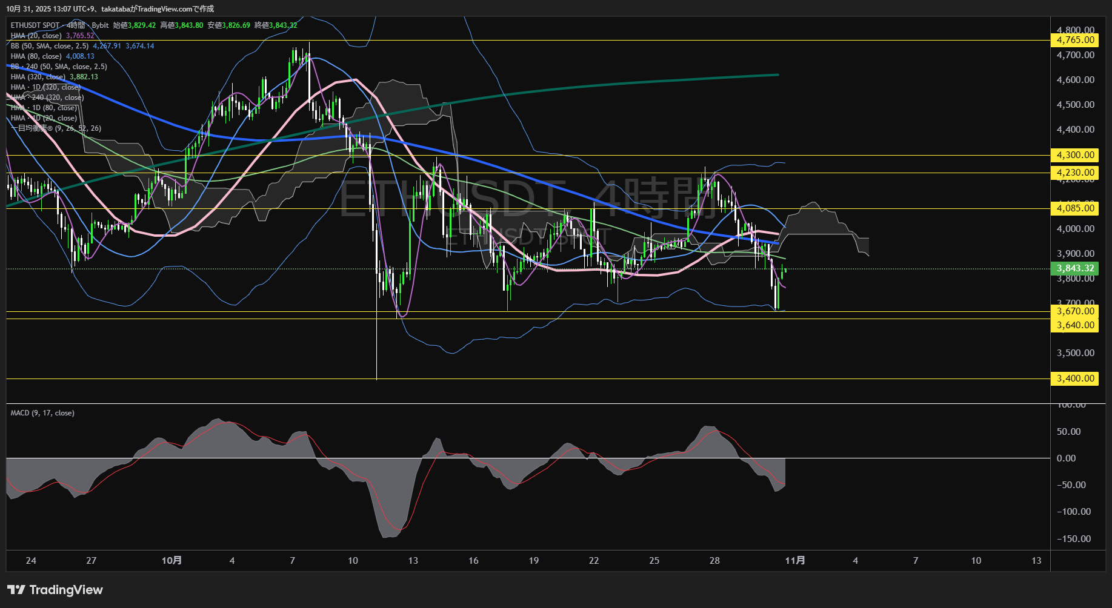Image resolution: width=1112 pixels, height=608 pixels.
Task: Click the MACD (9, 17, close) pane label
Action: point(42,413)
